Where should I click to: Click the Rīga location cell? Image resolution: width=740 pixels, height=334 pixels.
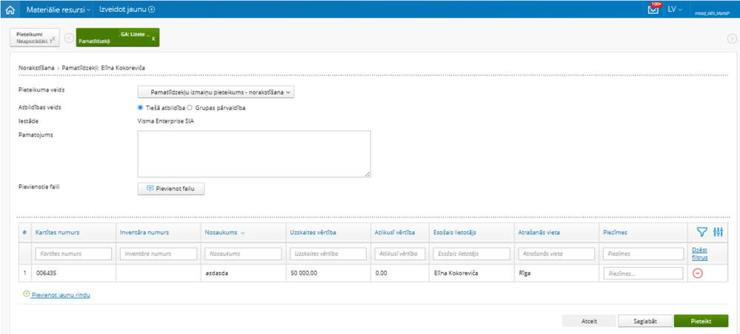[556, 273]
